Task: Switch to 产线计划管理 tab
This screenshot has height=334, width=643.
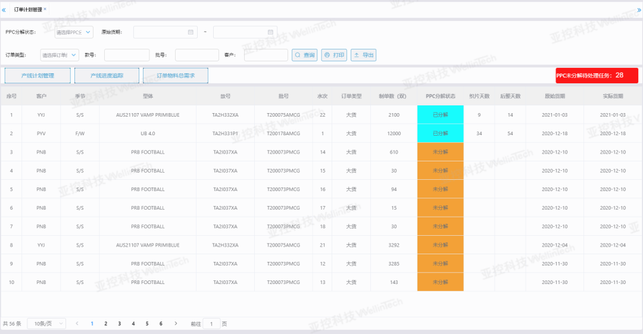Action: pyautogui.click(x=38, y=76)
